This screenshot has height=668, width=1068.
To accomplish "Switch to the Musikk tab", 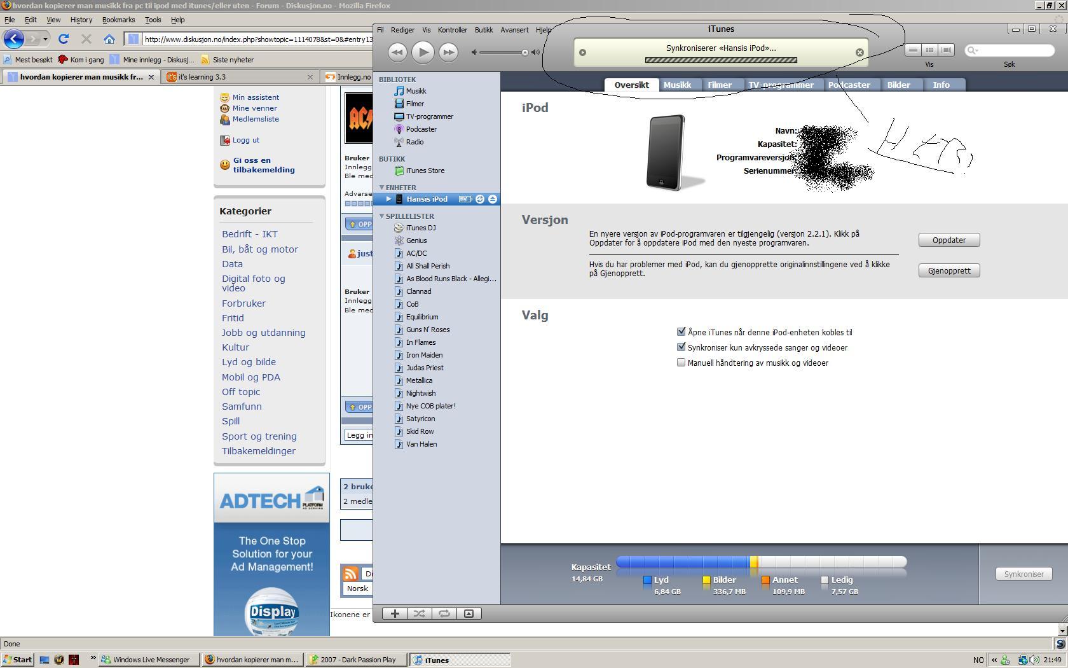I will 677,85.
